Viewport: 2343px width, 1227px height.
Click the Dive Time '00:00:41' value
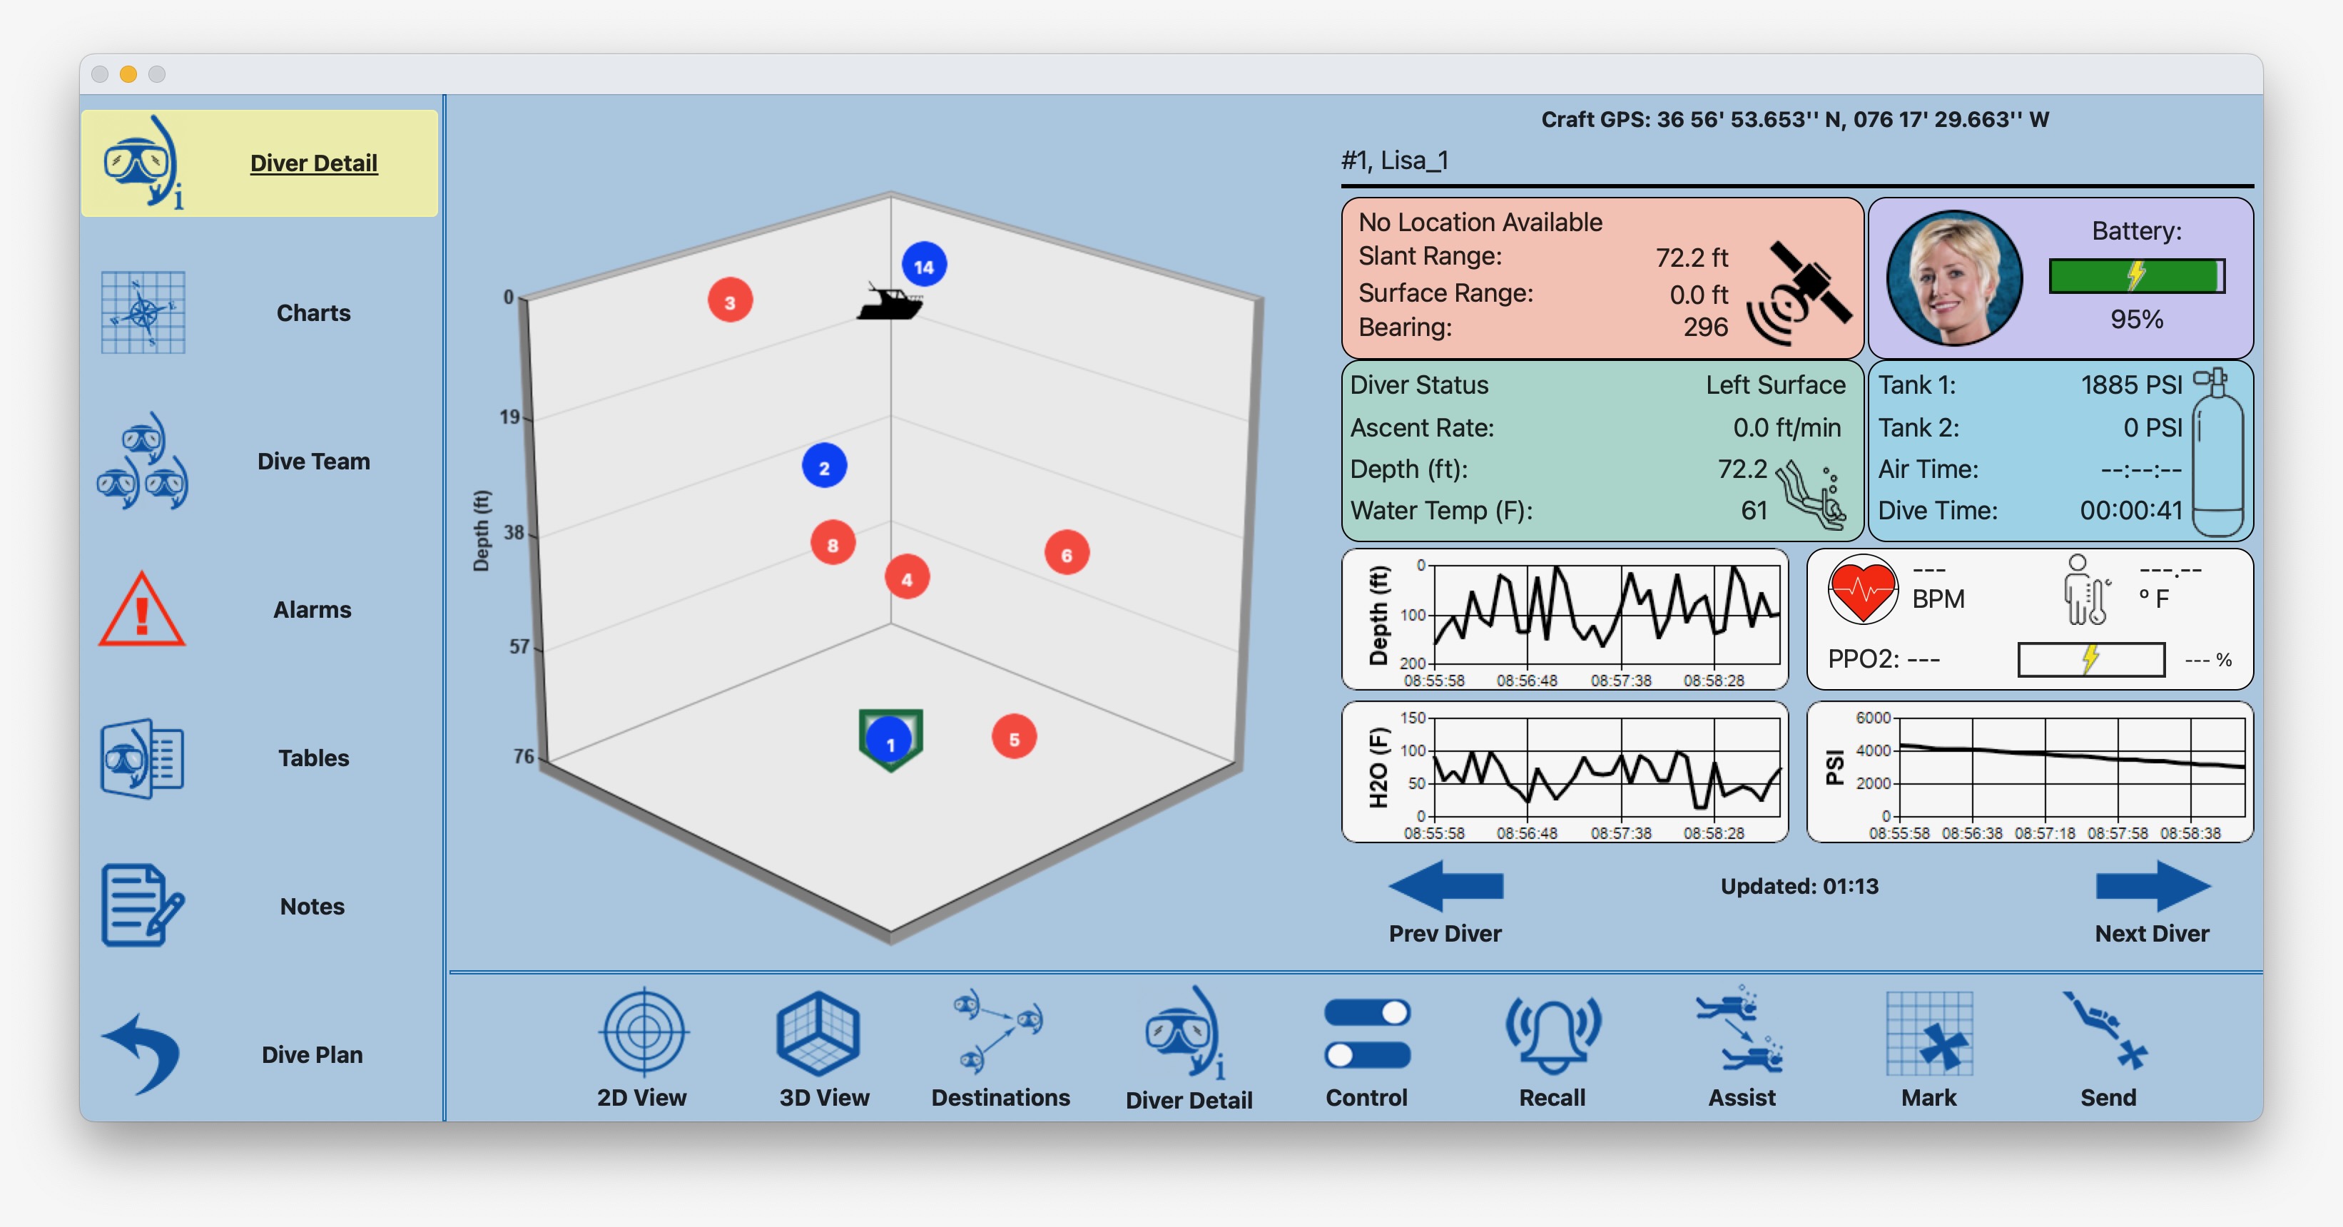2131,510
